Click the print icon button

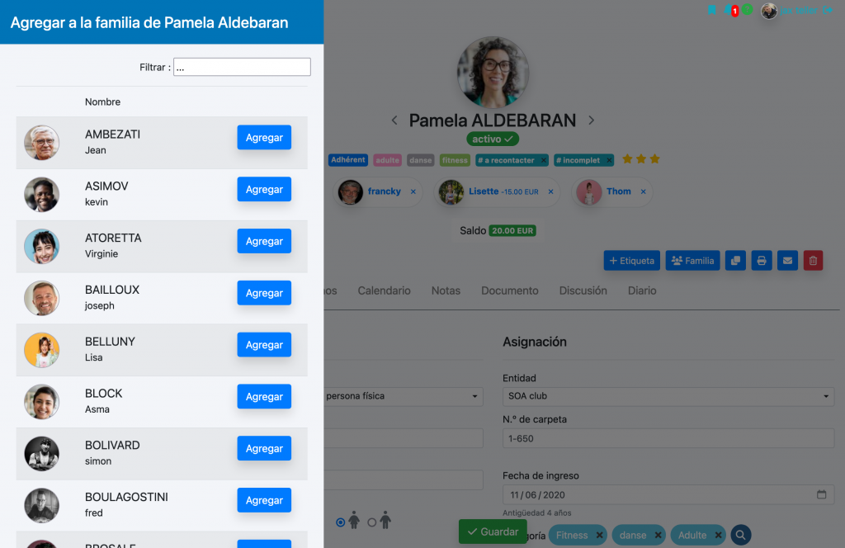pyautogui.click(x=761, y=261)
